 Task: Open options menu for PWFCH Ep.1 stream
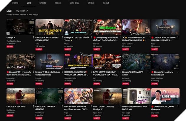120,37
